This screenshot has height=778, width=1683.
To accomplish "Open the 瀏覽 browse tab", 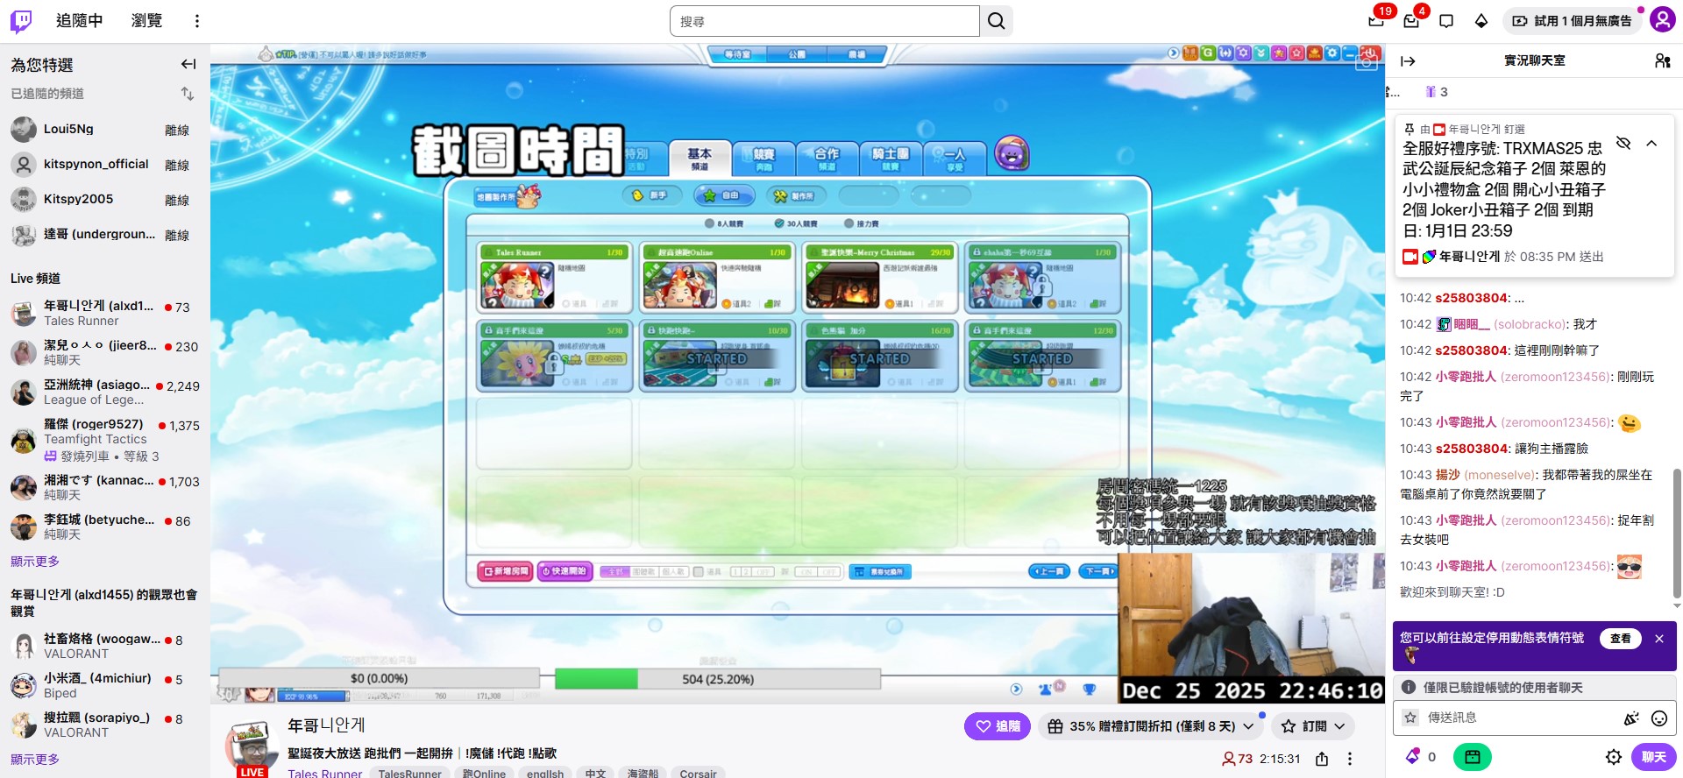I will pyautogui.click(x=146, y=21).
